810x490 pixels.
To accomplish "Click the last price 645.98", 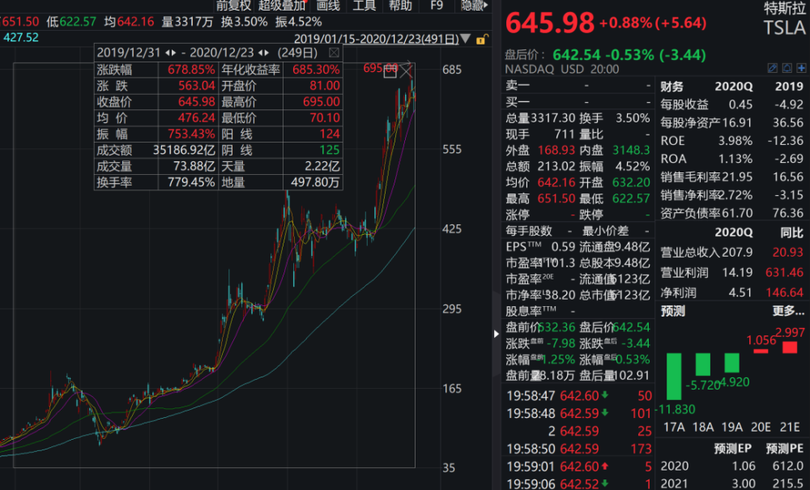I will (x=550, y=23).
